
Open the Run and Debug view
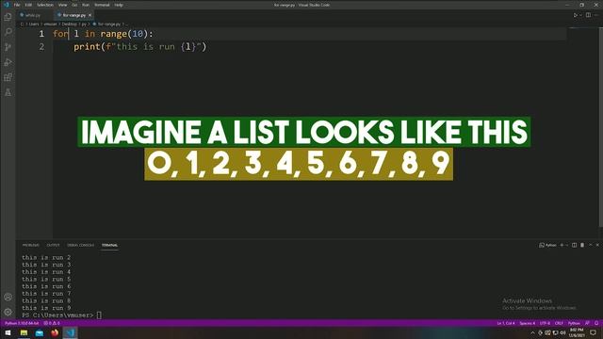(x=8, y=62)
